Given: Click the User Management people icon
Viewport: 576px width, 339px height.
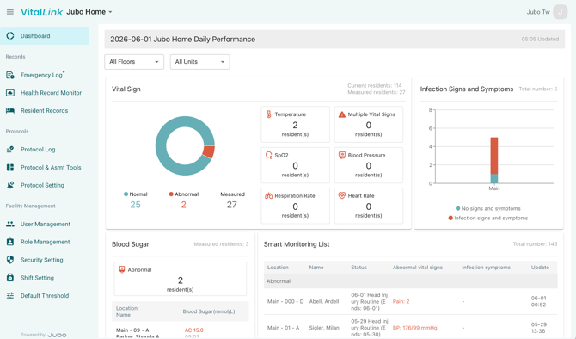Looking at the screenshot, I should coord(10,224).
